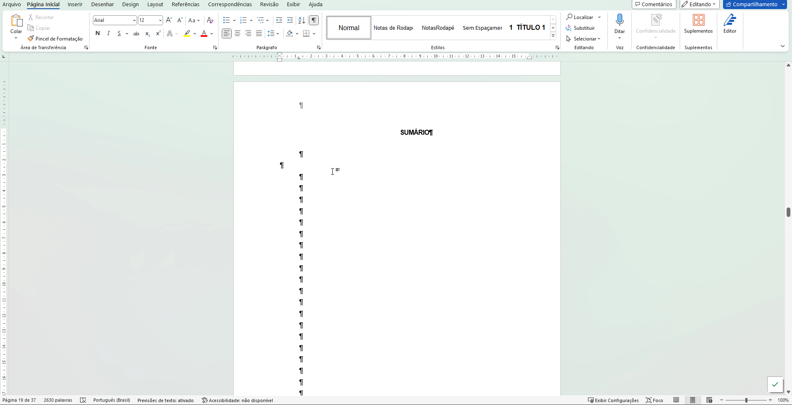Open the Referências ribbon tab
The height and width of the screenshot is (405, 792).
[x=185, y=4]
